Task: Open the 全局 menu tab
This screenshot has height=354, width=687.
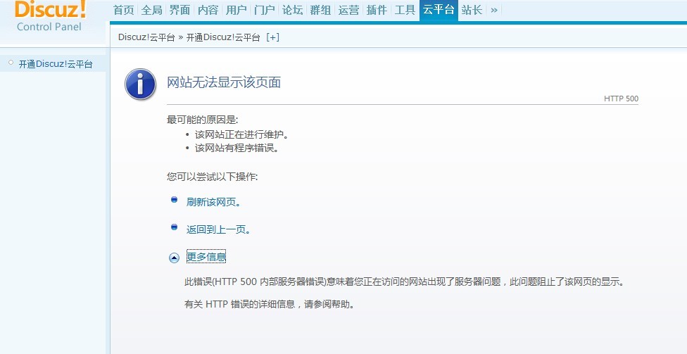Action: coord(151,10)
